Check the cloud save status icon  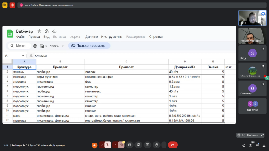(54, 31)
